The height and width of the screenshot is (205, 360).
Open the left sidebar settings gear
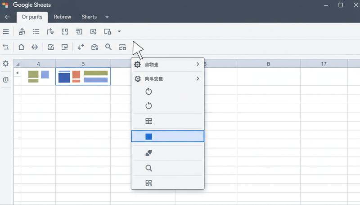point(6,63)
